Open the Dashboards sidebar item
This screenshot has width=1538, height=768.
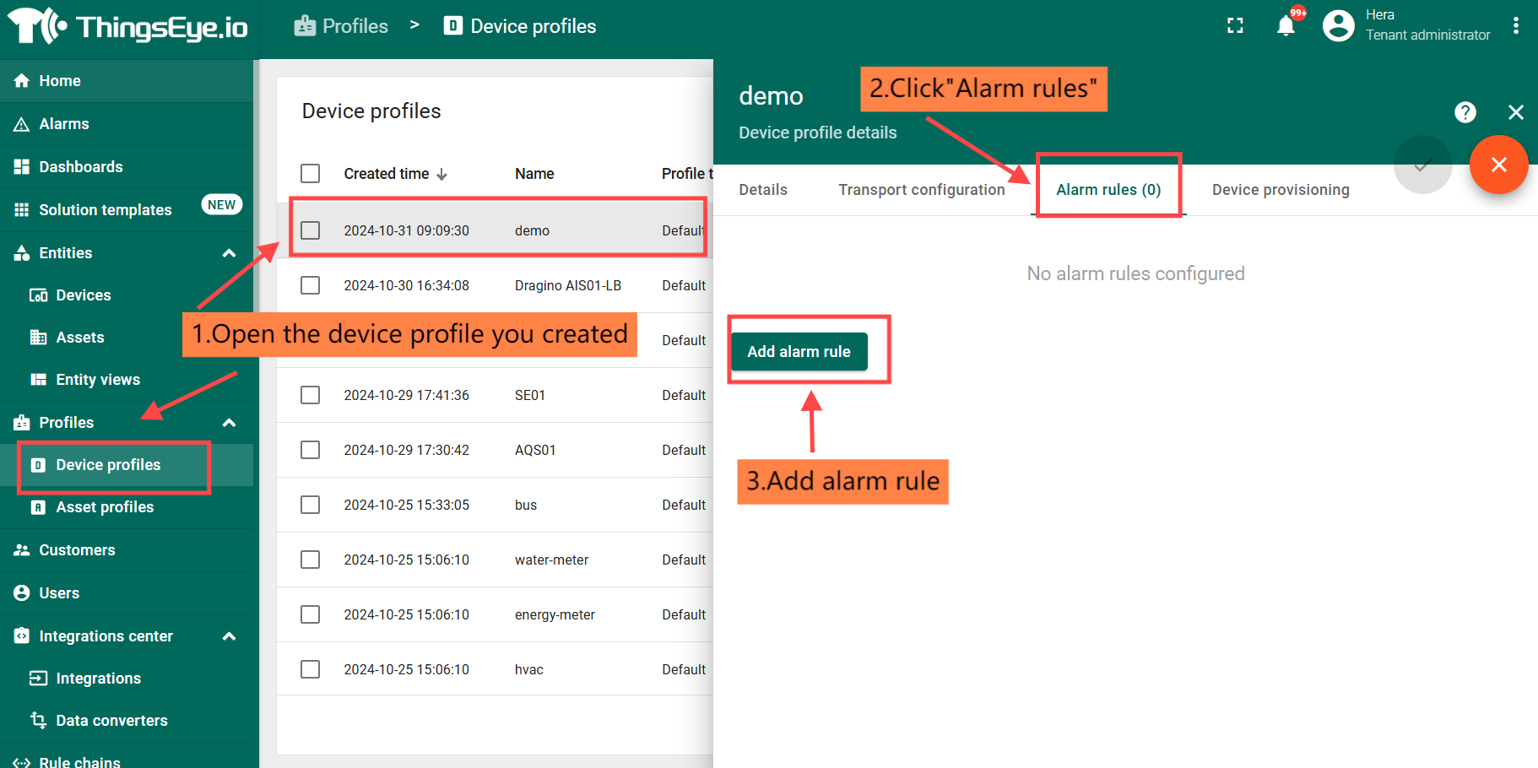click(81, 167)
